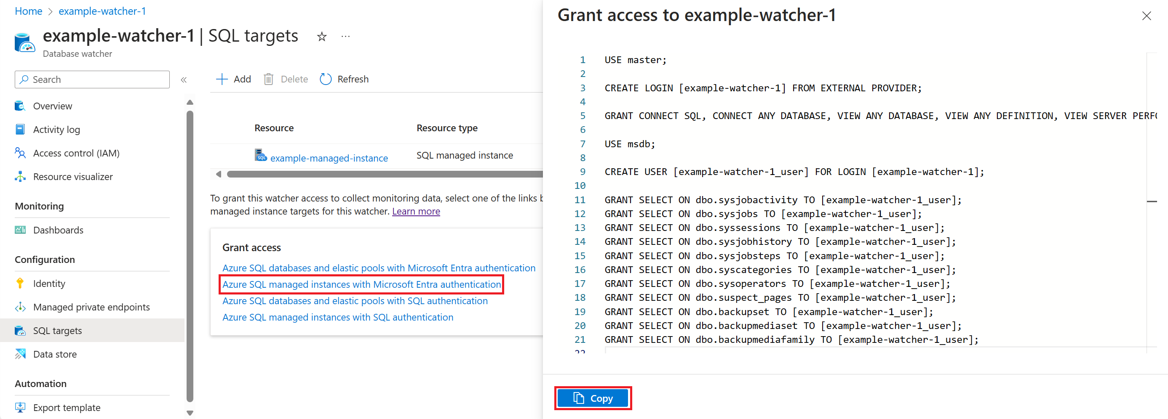
Task: Open the Resource visualizer
Action: click(x=73, y=176)
